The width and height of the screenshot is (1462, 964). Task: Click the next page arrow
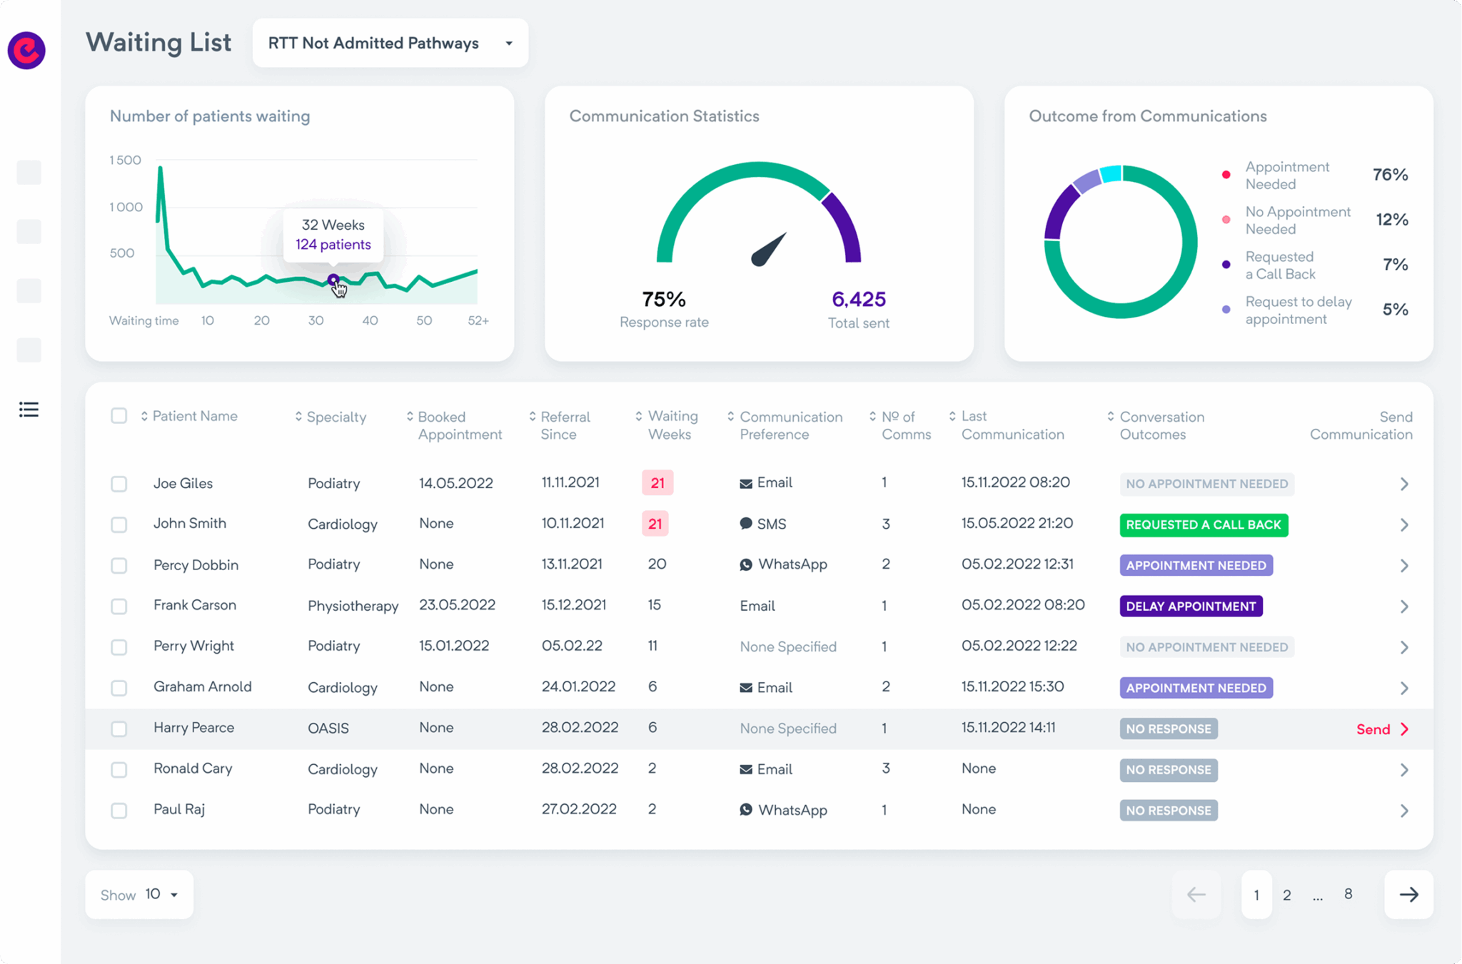point(1408,895)
